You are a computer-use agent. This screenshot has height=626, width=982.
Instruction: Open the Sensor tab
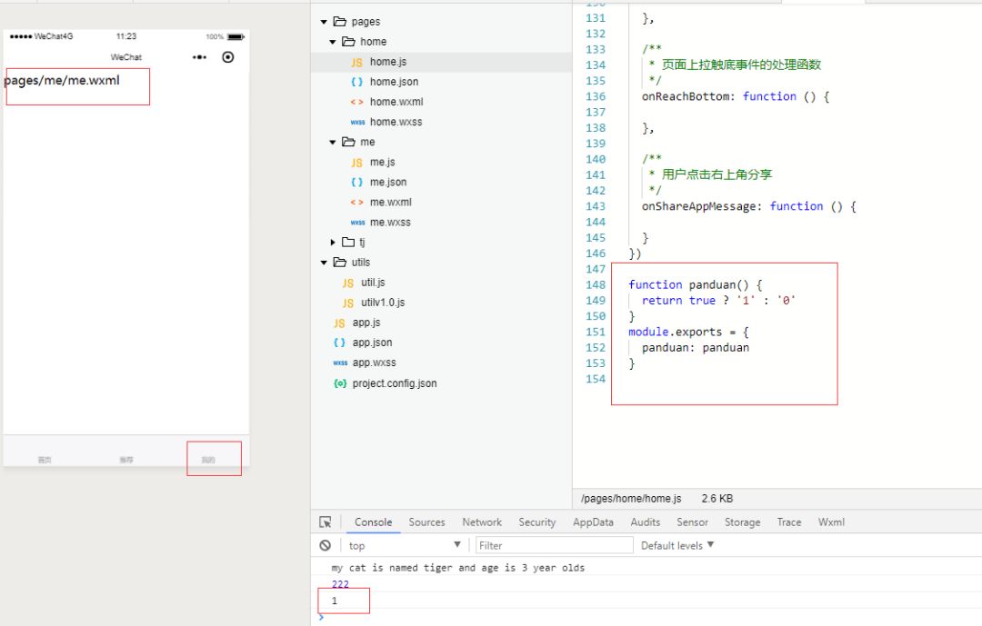[x=692, y=522]
